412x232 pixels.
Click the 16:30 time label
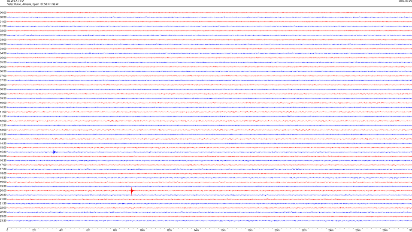pyautogui.click(x=3, y=160)
